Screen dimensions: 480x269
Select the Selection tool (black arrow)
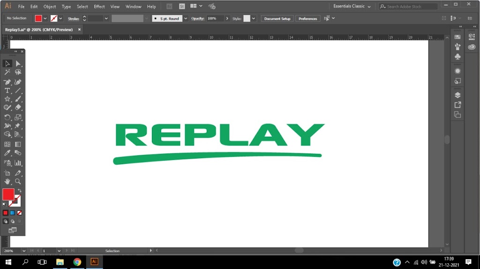7,64
